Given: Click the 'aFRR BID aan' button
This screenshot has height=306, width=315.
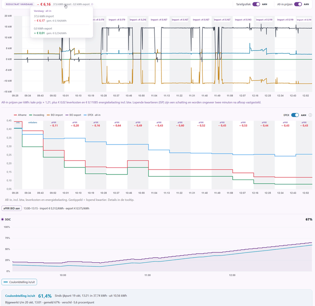Looking at the screenshot, I should tap(12, 208).
